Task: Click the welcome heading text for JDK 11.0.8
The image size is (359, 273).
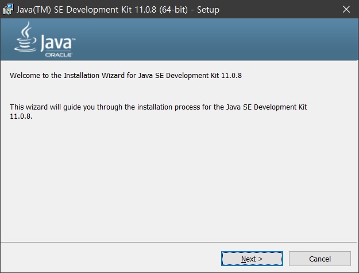Action: [126, 76]
